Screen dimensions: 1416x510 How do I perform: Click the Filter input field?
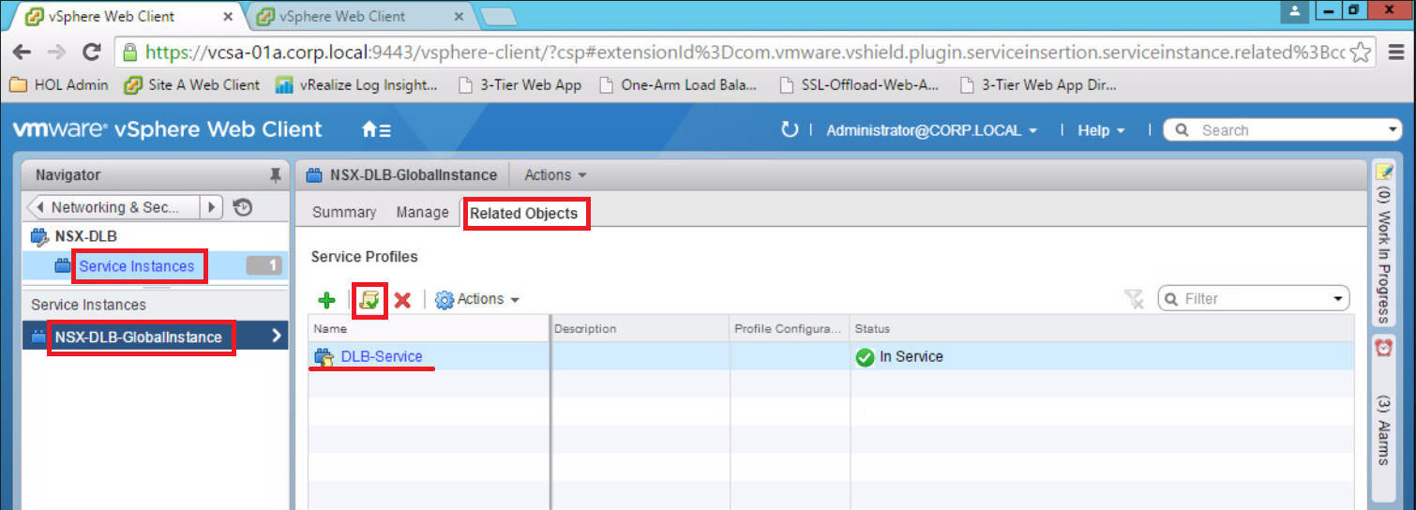[x=1255, y=299]
